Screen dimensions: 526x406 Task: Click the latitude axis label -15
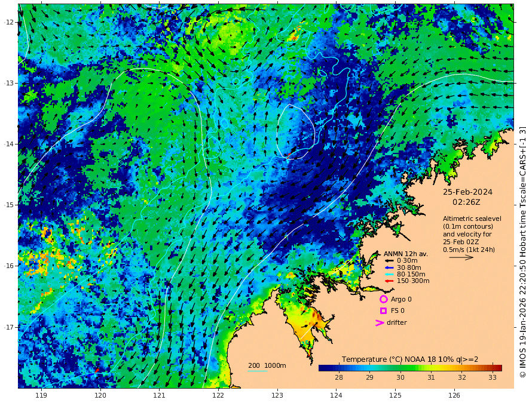pos(9,205)
